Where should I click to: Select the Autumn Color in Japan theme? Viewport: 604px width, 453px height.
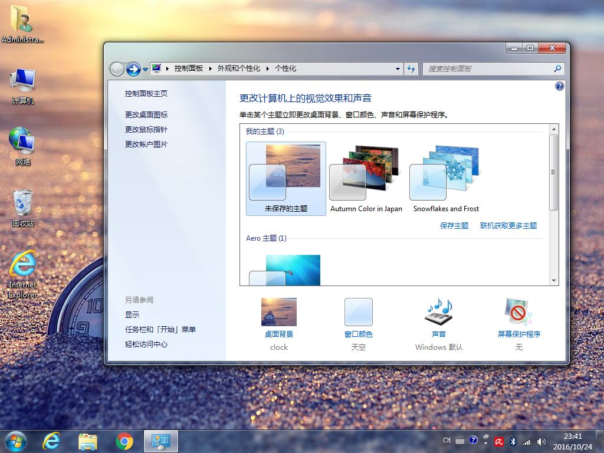tap(366, 179)
